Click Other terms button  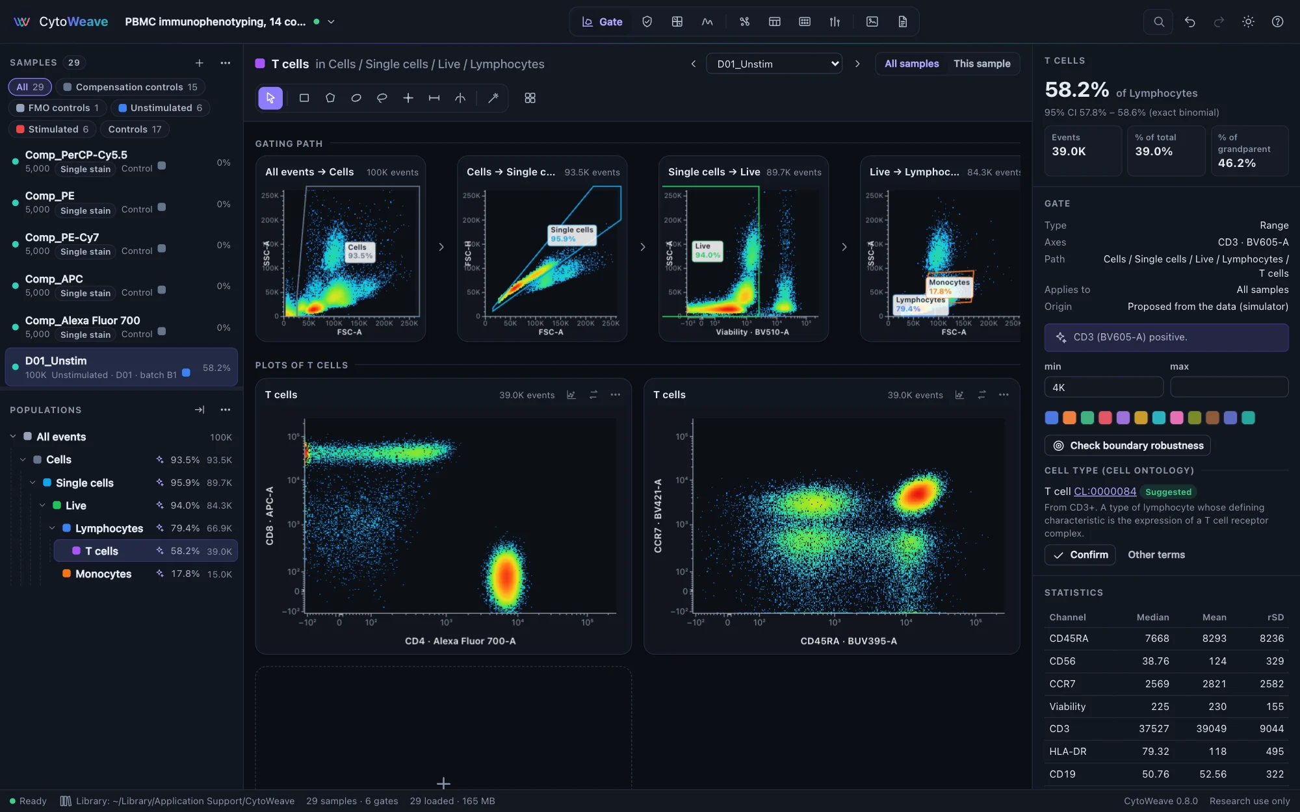pos(1156,555)
